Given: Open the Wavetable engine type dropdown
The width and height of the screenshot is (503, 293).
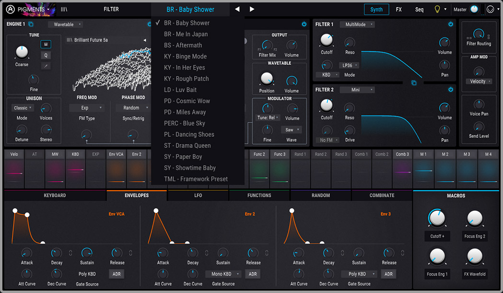Looking at the screenshot, I should coord(66,24).
